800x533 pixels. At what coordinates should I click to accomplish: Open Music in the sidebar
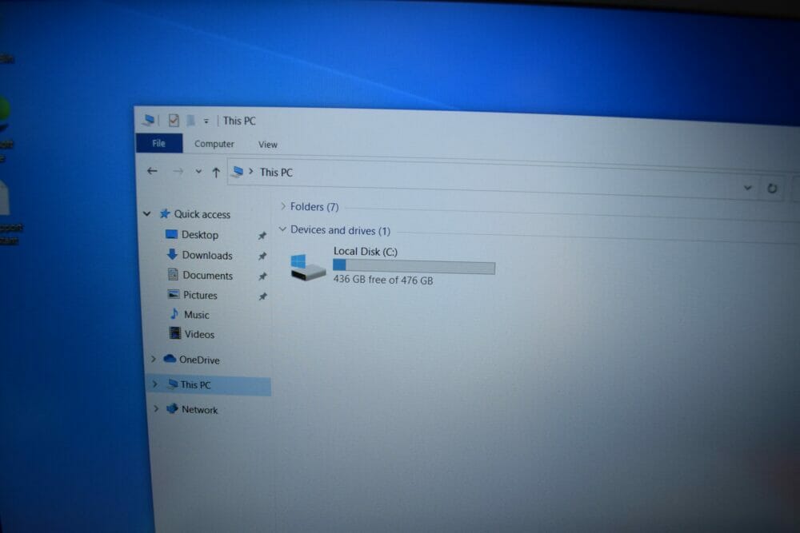click(x=197, y=315)
